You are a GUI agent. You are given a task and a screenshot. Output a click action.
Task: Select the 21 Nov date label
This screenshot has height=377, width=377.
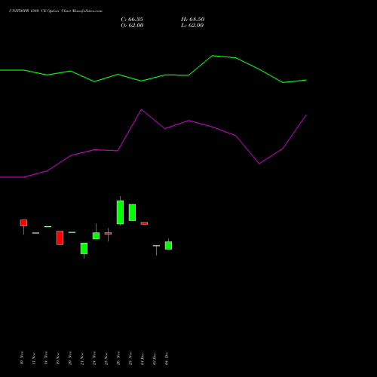click(x=82, y=358)
